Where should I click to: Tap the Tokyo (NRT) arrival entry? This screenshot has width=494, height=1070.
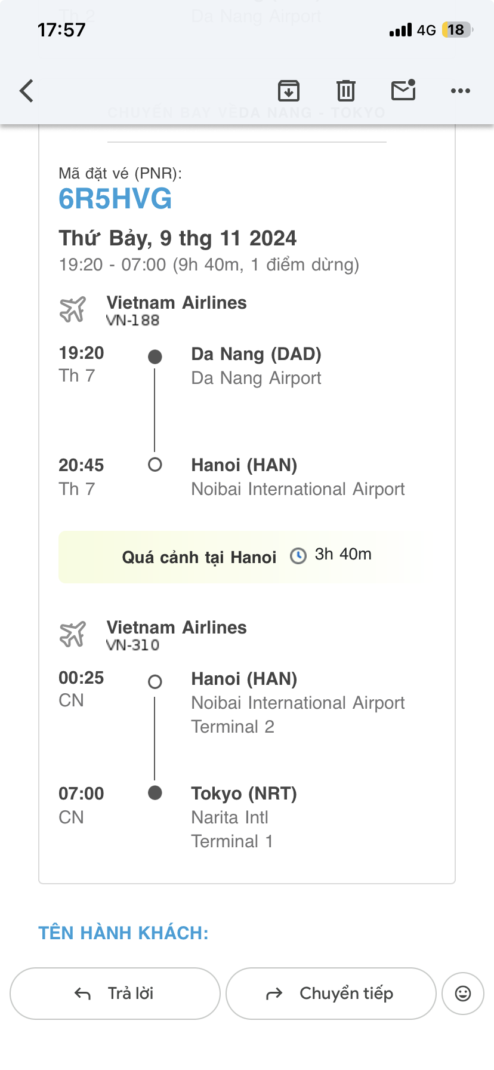(x=243, y=794)
